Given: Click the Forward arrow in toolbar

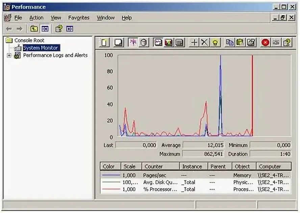Looking at the screenshot, I should click(x=19, y=29).
